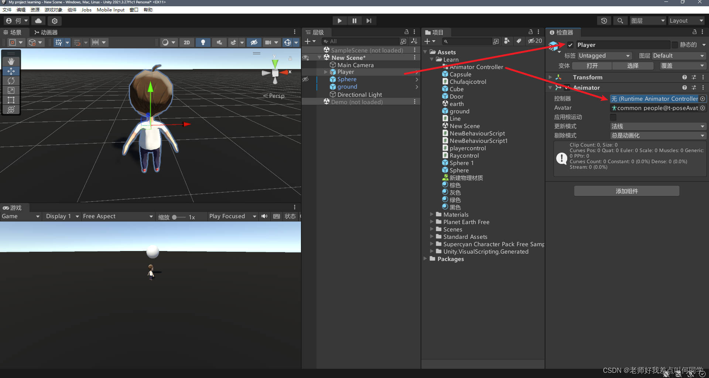Toggle the Static checkbox for Player
This screenshot has height=378, width=709.
click(675, 45)
